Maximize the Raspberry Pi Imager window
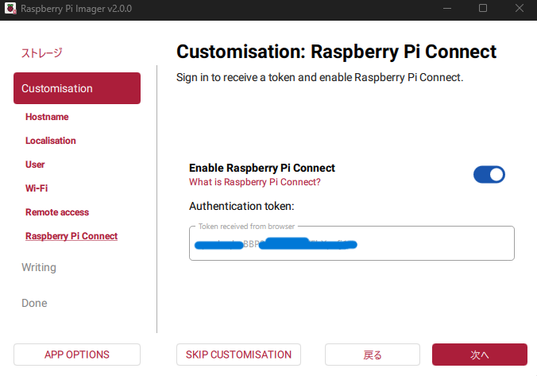 (x=482, y=9)
